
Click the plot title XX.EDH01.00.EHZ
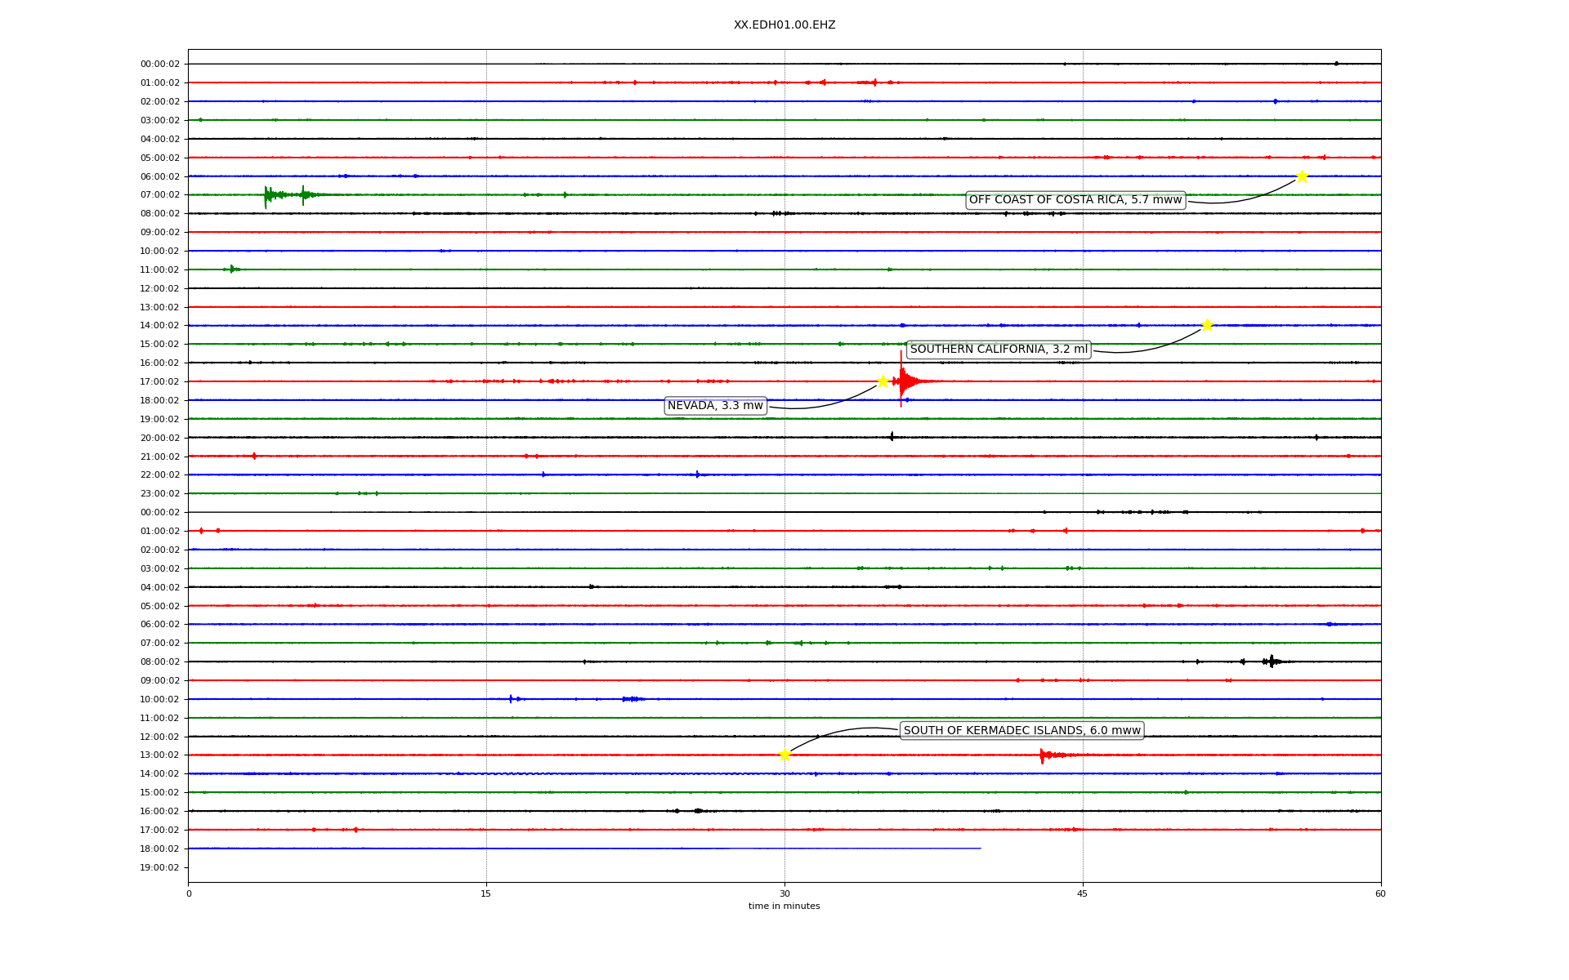click(784, 25)
